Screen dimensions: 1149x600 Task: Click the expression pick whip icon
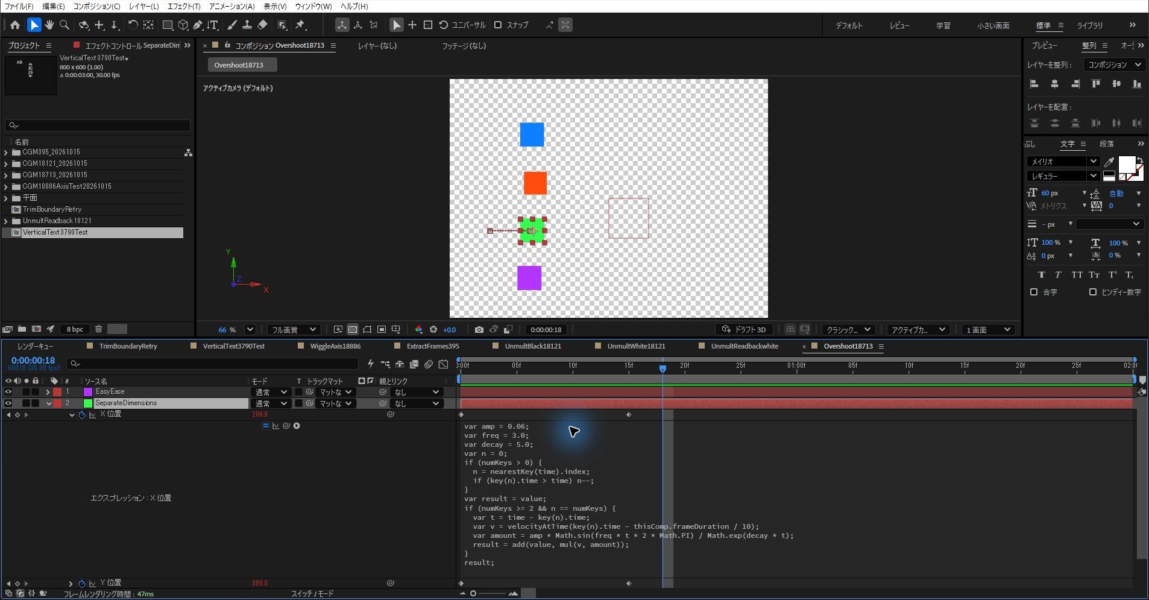click(286, 426)
